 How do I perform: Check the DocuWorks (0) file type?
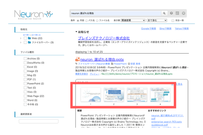click(25, 63)
